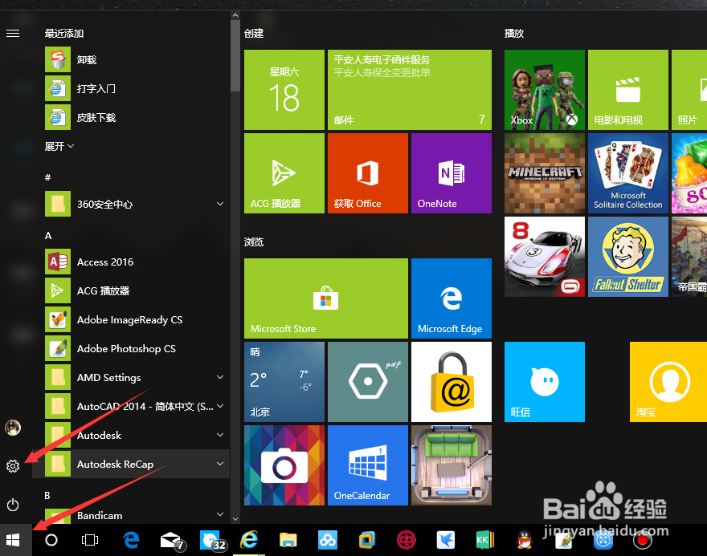Viewport: 707px width, 556px height.
Task: Open the Minecraft tile
Action: click(x=544, y=172)
